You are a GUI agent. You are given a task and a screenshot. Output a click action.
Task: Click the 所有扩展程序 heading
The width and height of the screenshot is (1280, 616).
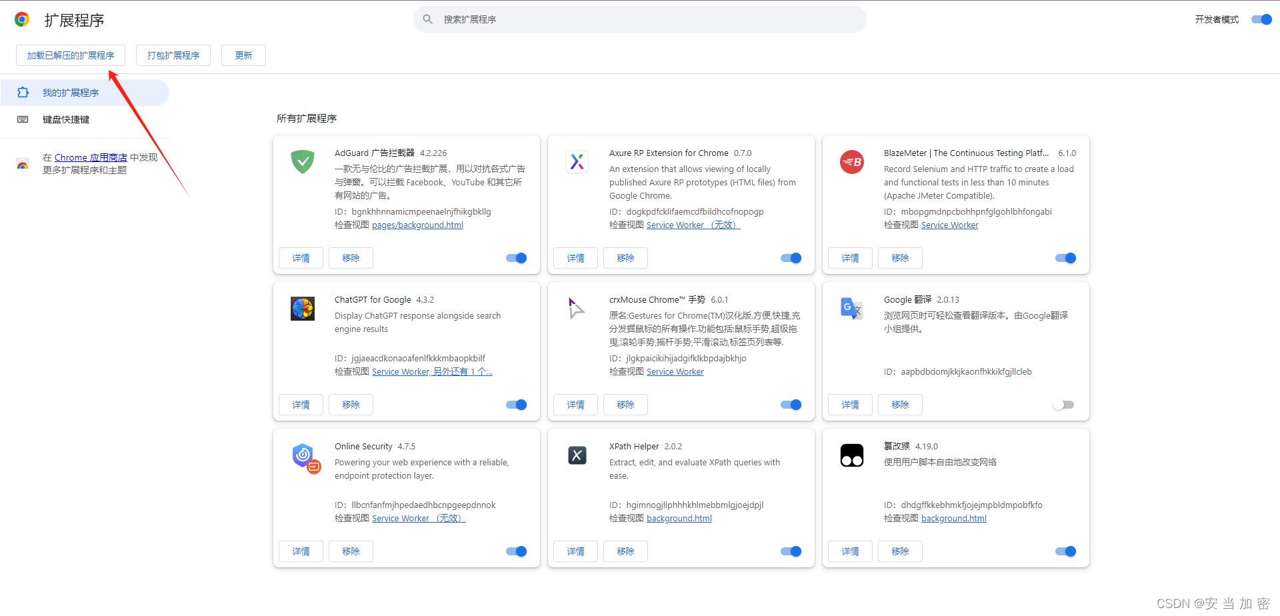pos(307,119)
